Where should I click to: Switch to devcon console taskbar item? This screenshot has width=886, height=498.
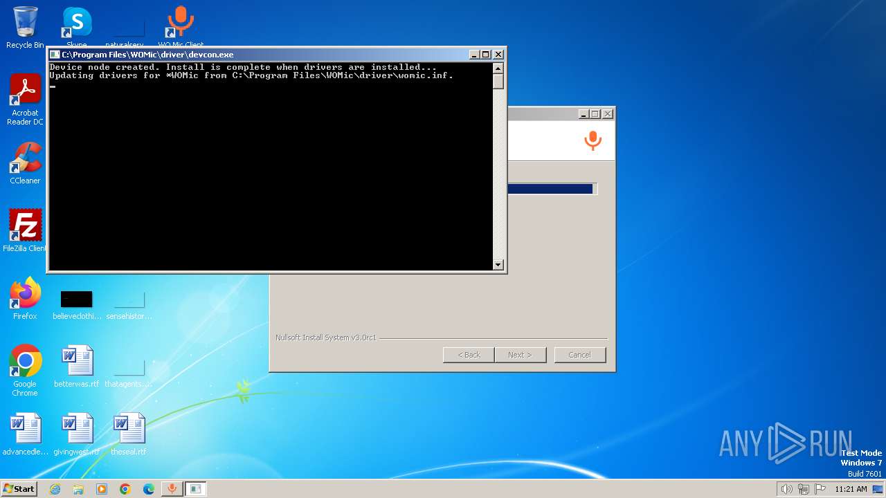(195, 489)
